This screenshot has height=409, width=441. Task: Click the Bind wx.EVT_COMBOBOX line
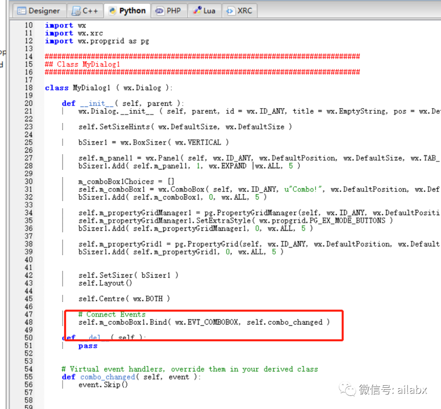(x=204, y=322)
